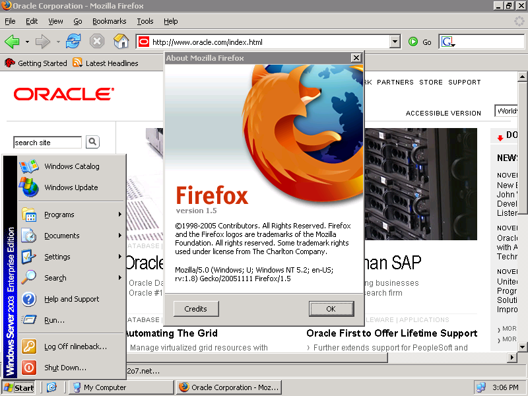Click the Oracle search site text field
528x396 pixels.
click(47, 143)
